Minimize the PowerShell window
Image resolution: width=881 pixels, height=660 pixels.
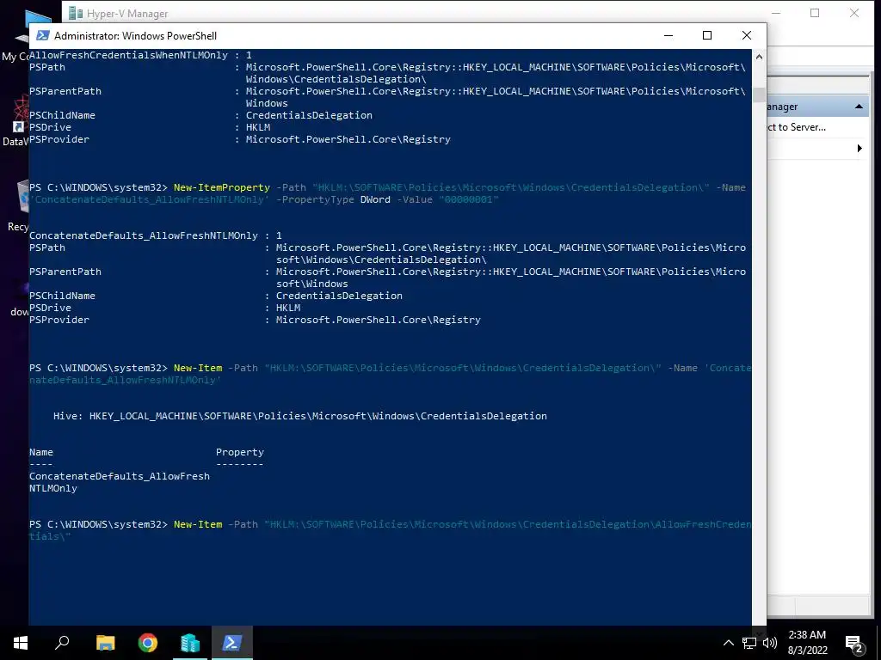pos(668,35)
